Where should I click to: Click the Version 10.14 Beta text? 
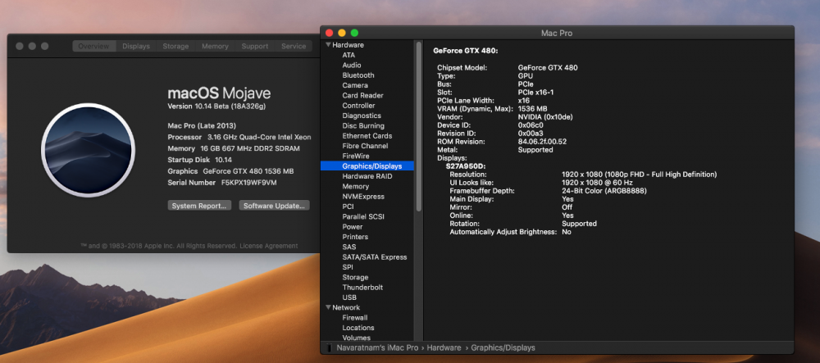216,107
